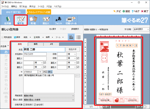This screenshot has width=150, height=109.
Task: Go to first page in preview
Action: [x=101, y=107]
